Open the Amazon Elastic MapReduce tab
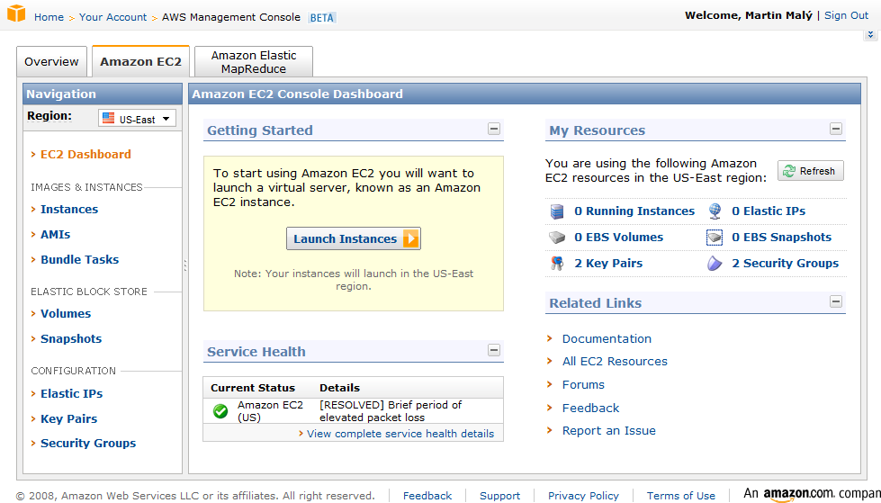 (x=253, y=62)
